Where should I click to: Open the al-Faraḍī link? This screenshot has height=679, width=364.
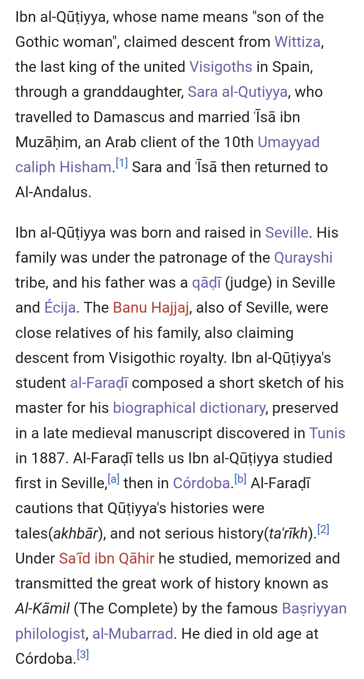[99, 383]
